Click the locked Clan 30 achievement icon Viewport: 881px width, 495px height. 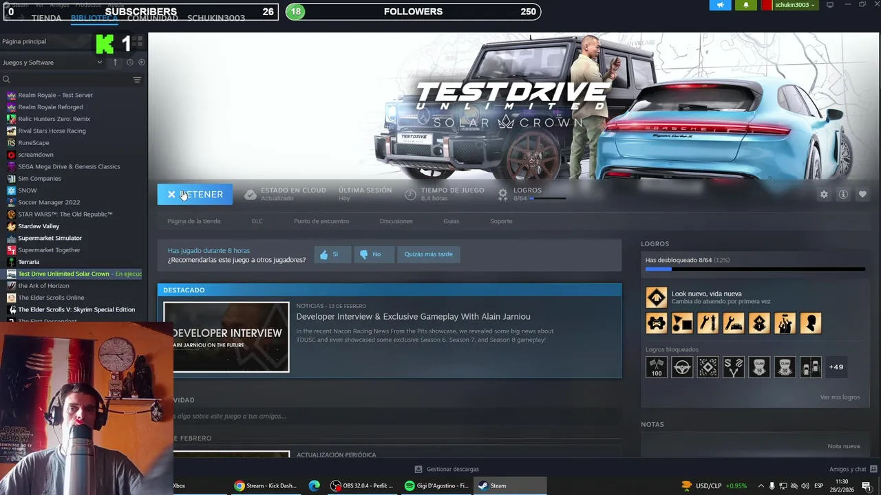tap(785, 367)
